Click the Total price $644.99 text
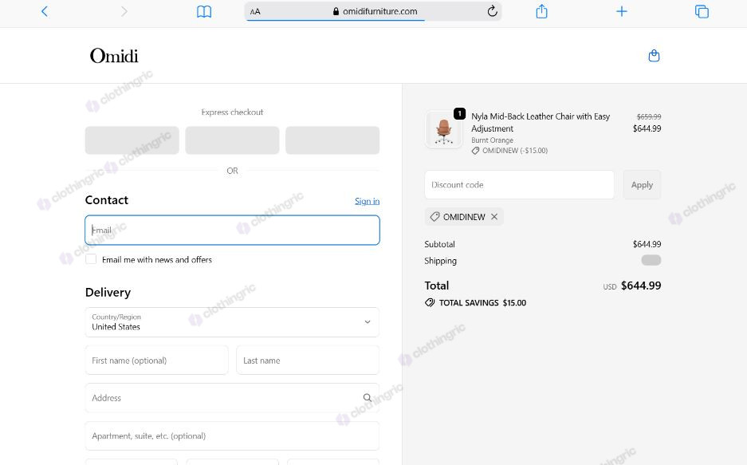 pyautogui.click(x=641, y=286)
